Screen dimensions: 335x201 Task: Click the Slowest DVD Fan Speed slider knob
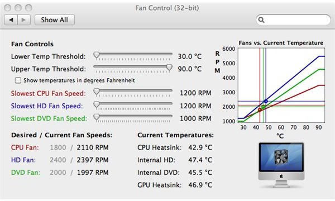tap(97, 117)
